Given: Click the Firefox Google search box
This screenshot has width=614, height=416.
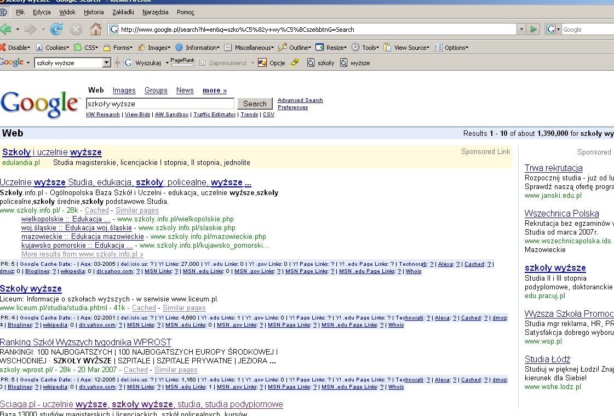Looking at the screenshot, I should point(588,30).
